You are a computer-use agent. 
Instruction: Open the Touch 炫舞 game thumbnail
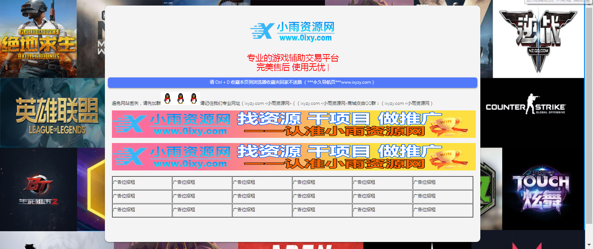coord(543,189)
